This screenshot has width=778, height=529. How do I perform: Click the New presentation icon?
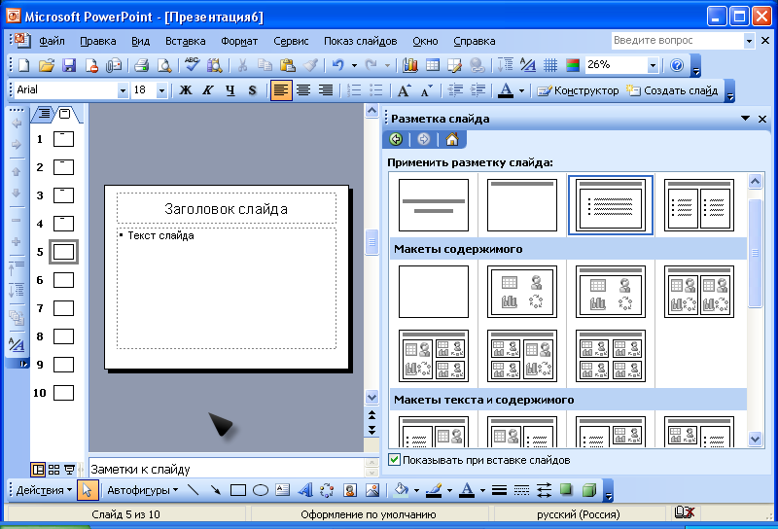24,65
